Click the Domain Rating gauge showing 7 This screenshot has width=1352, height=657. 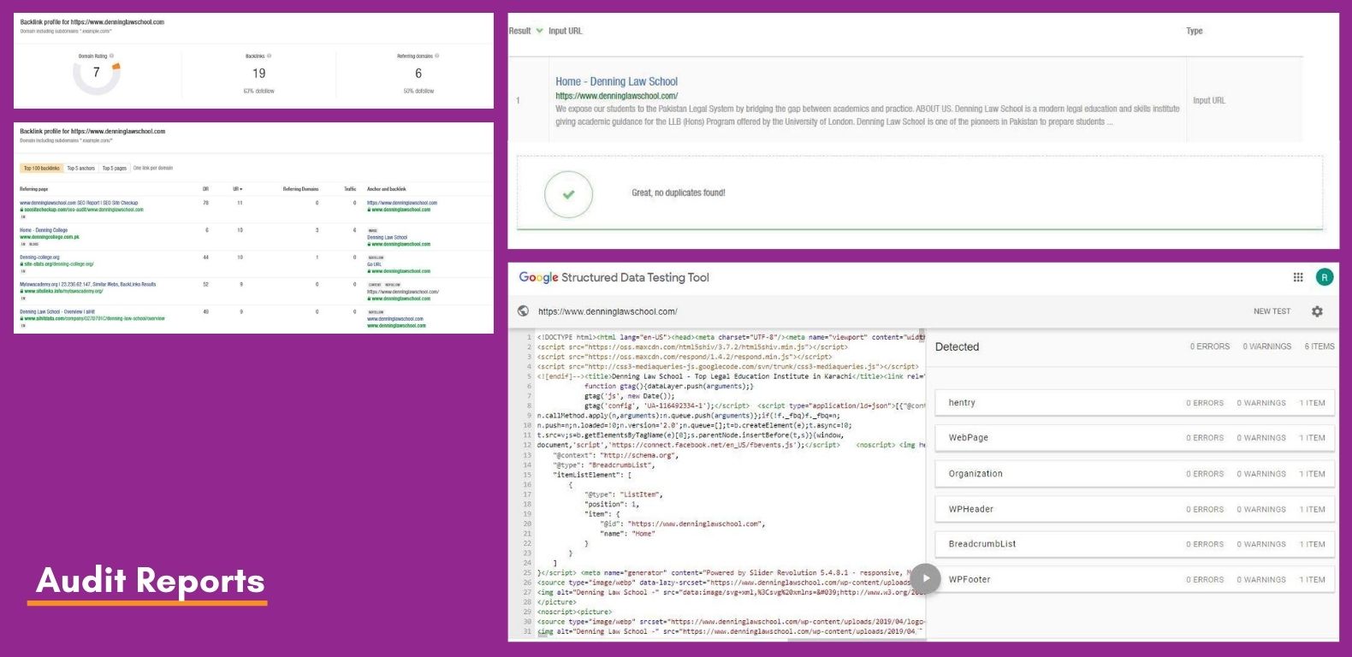96,74
